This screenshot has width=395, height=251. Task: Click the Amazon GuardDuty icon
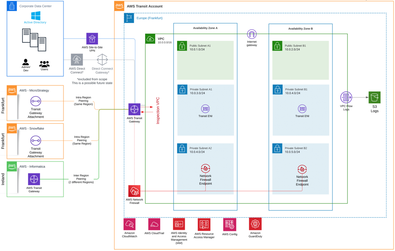tap(255, 224)
